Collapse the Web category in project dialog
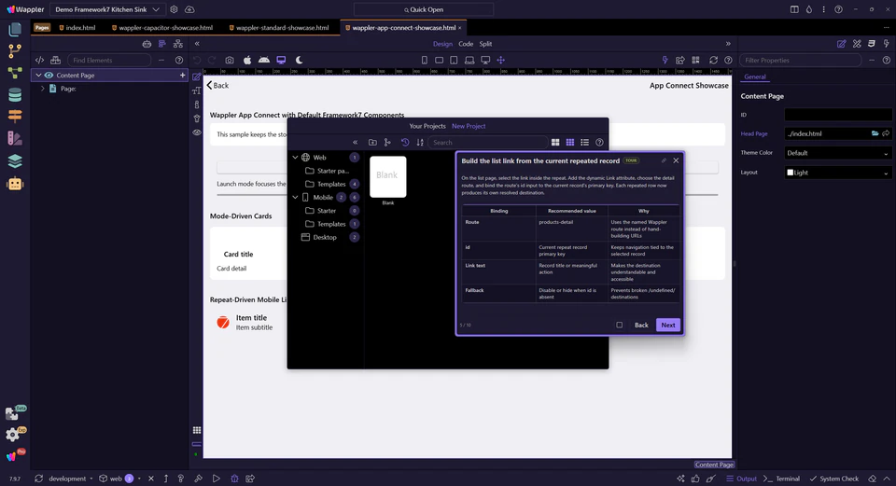Screen dimensions: 896x486 (295, 157)
